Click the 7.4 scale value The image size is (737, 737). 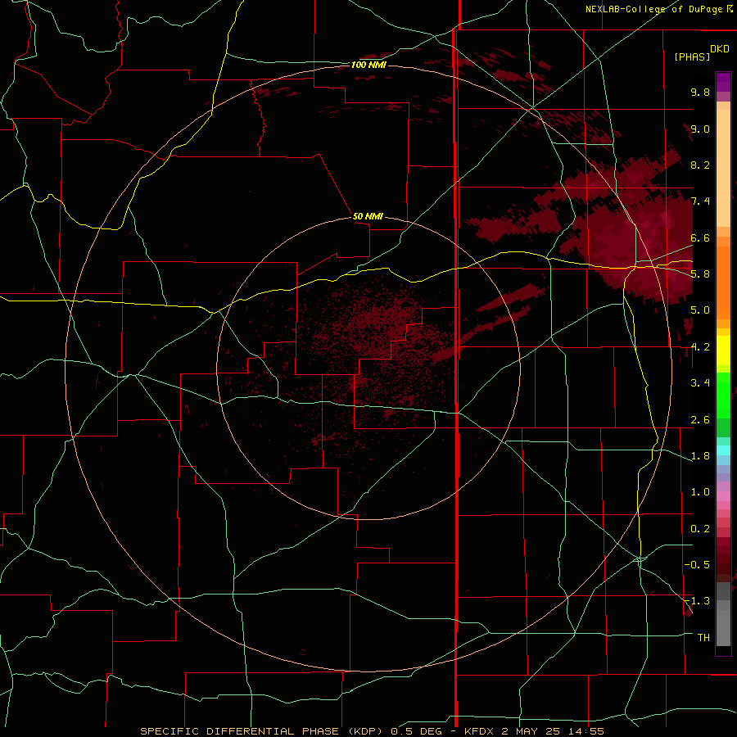tap(700, 201)
